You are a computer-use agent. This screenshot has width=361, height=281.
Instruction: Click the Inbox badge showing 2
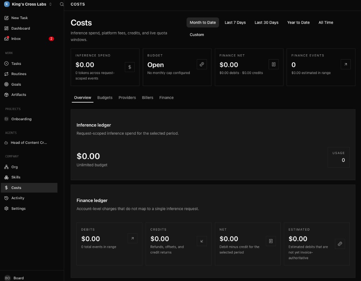[51, 39]
